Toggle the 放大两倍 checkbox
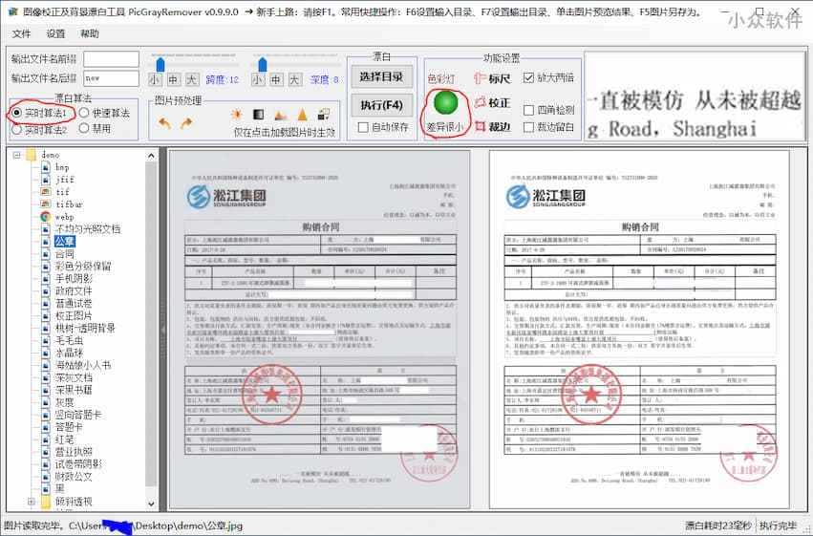The height and width of the screenshot is (536, 813). (542, 77)
